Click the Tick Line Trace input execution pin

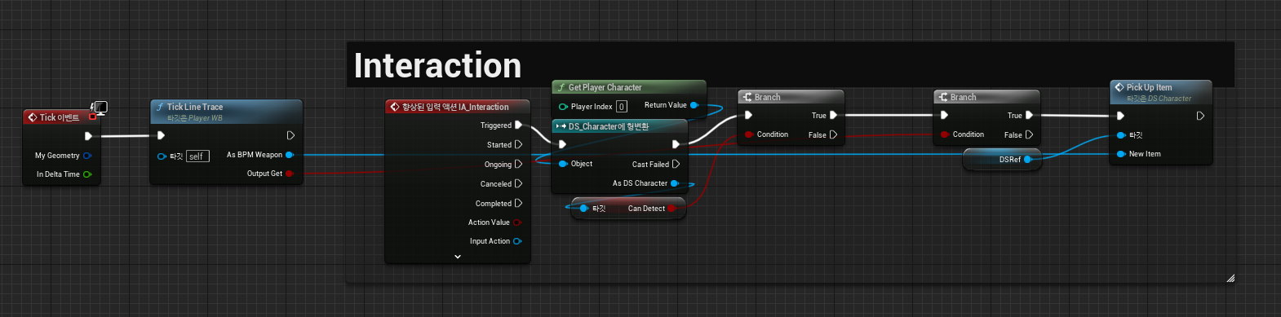[161, 135]
